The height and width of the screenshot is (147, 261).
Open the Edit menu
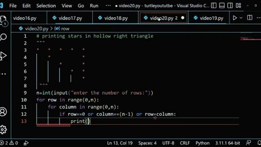[27, 6]
